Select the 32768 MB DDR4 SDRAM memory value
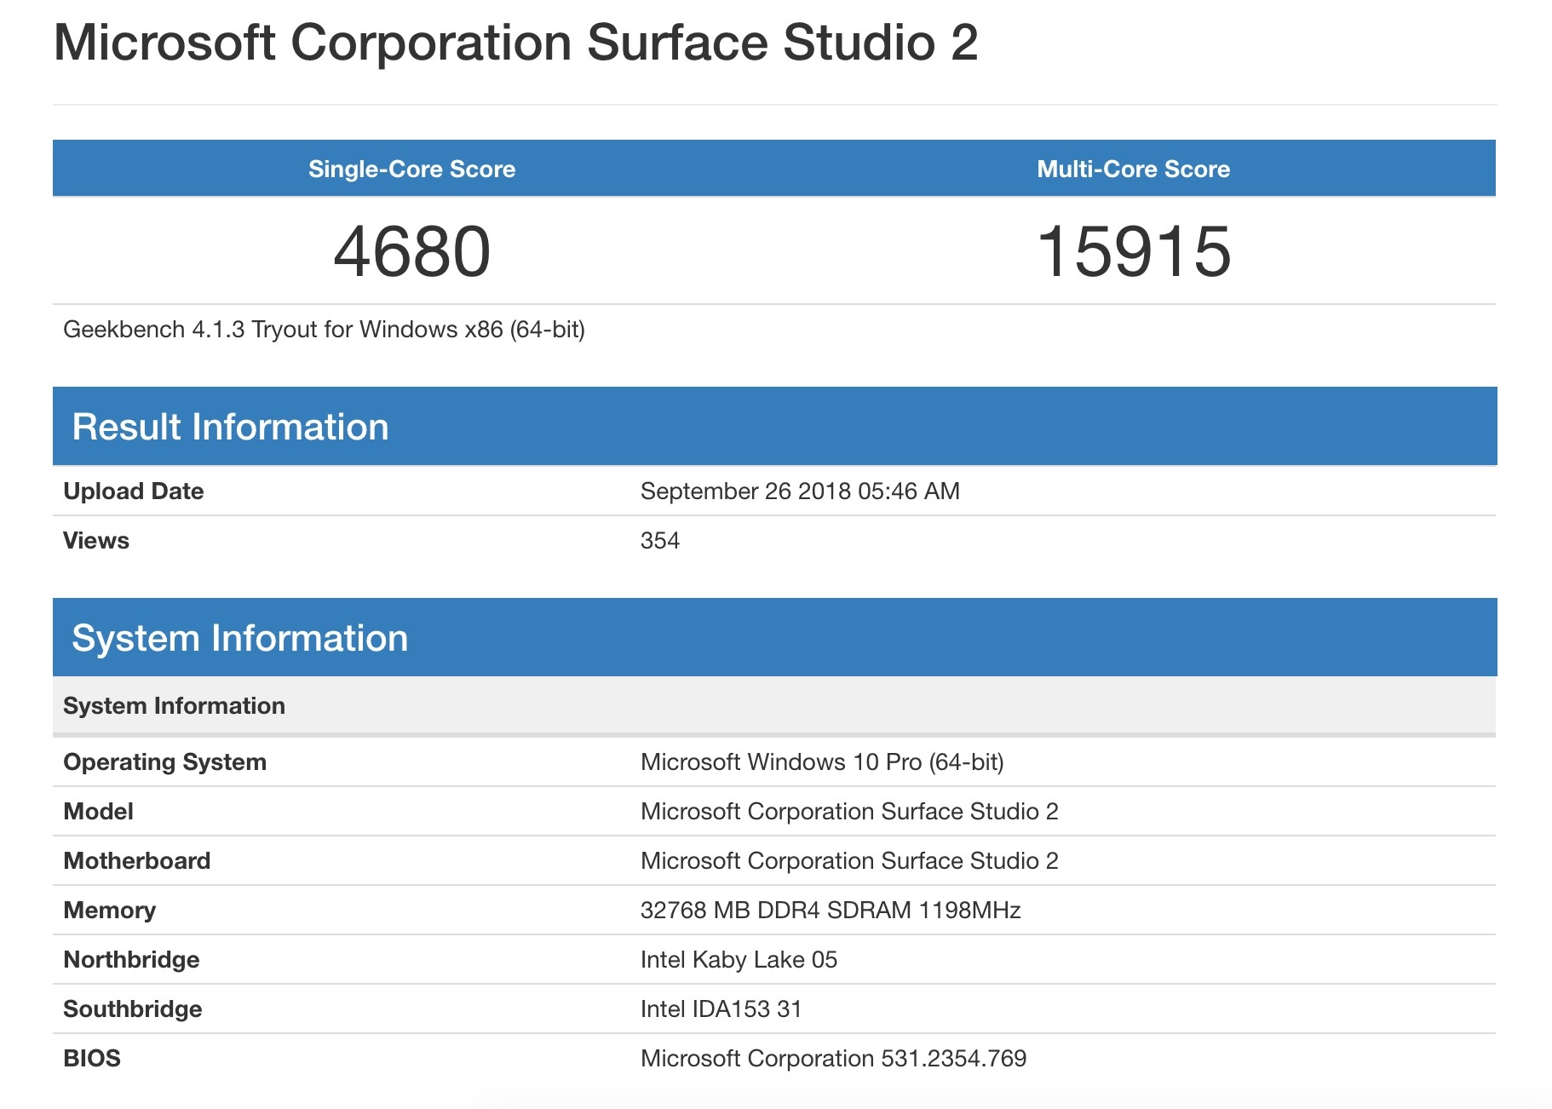The height and width of the screenshot is (1109, 1552). click(830, 911)
